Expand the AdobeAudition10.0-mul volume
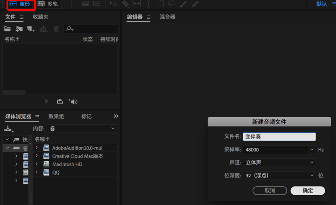 (x=36, y=147)
